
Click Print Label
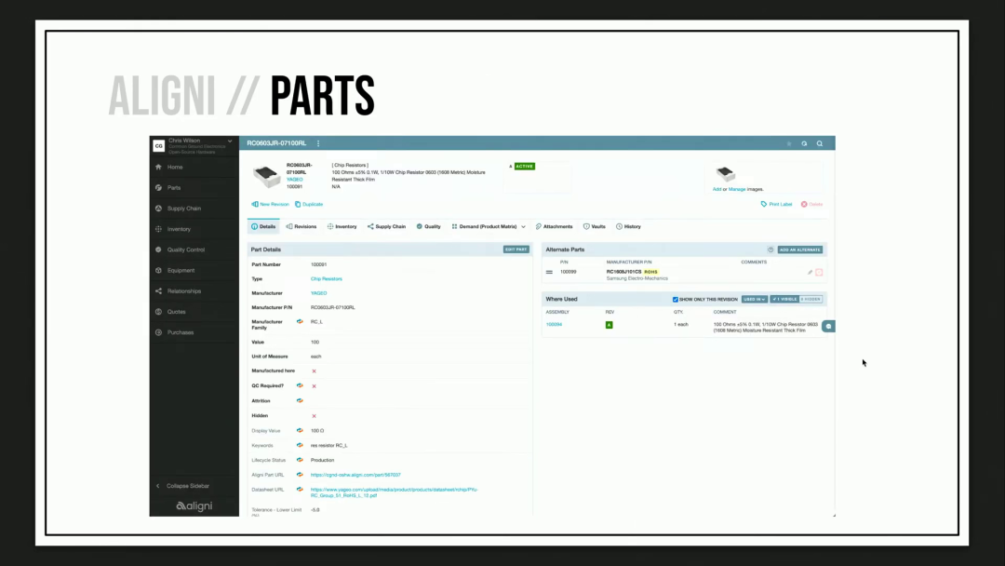pos(776,205)
